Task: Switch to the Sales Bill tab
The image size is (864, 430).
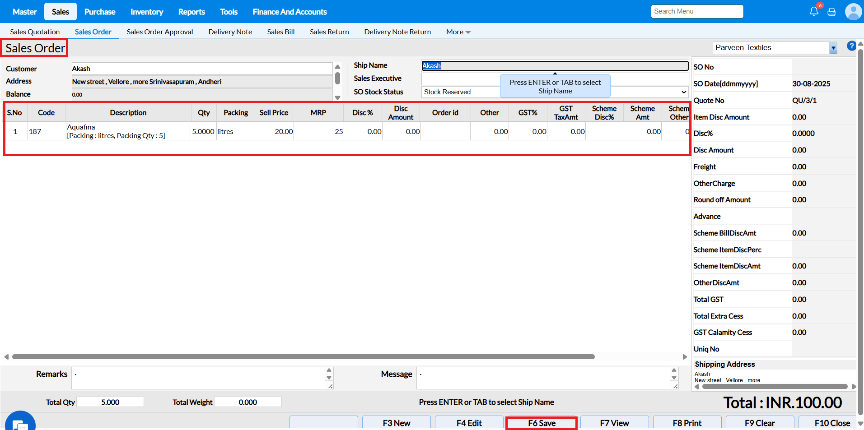Action: coord(280,32)
